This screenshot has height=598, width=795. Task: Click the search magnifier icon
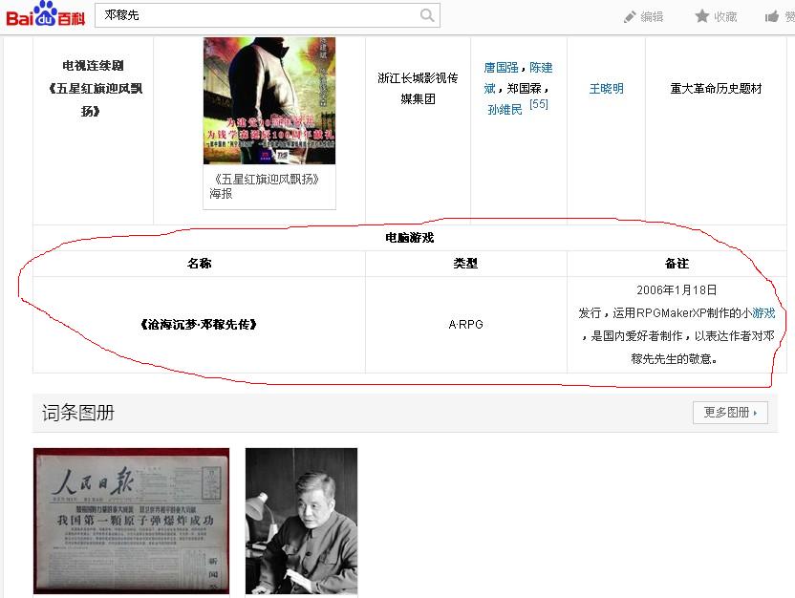point(427,15)
